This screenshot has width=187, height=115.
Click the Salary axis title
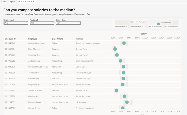click(x=144, y=34)
